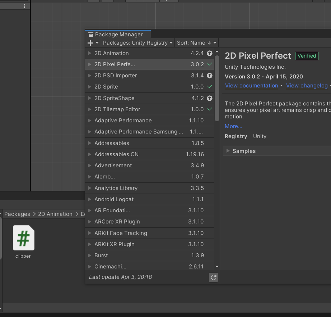Select the Burst package

(x=149, y=255)
